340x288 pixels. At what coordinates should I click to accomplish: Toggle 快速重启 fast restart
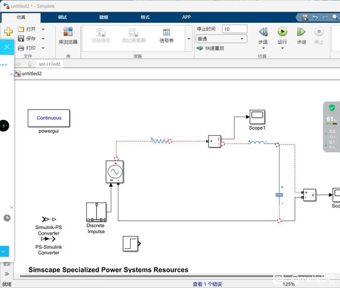[x=210, y=48]
